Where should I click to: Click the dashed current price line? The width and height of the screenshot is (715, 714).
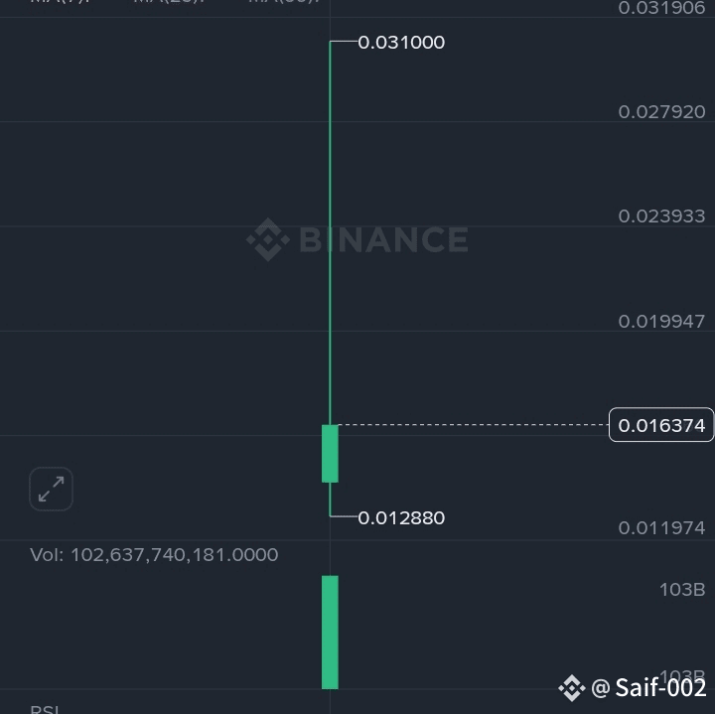pos(474,424)
